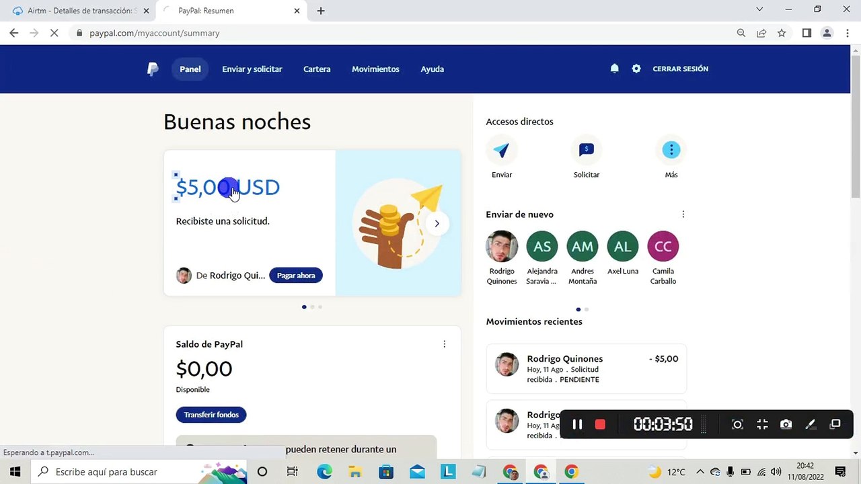Open Movimientos menu item
This screenshot has width=861, height=484.
[375, 69]
